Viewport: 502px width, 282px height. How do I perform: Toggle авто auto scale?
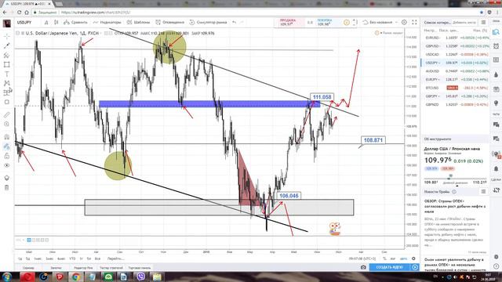404,258
